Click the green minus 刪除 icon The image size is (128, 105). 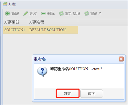click(x=44, y=14)
